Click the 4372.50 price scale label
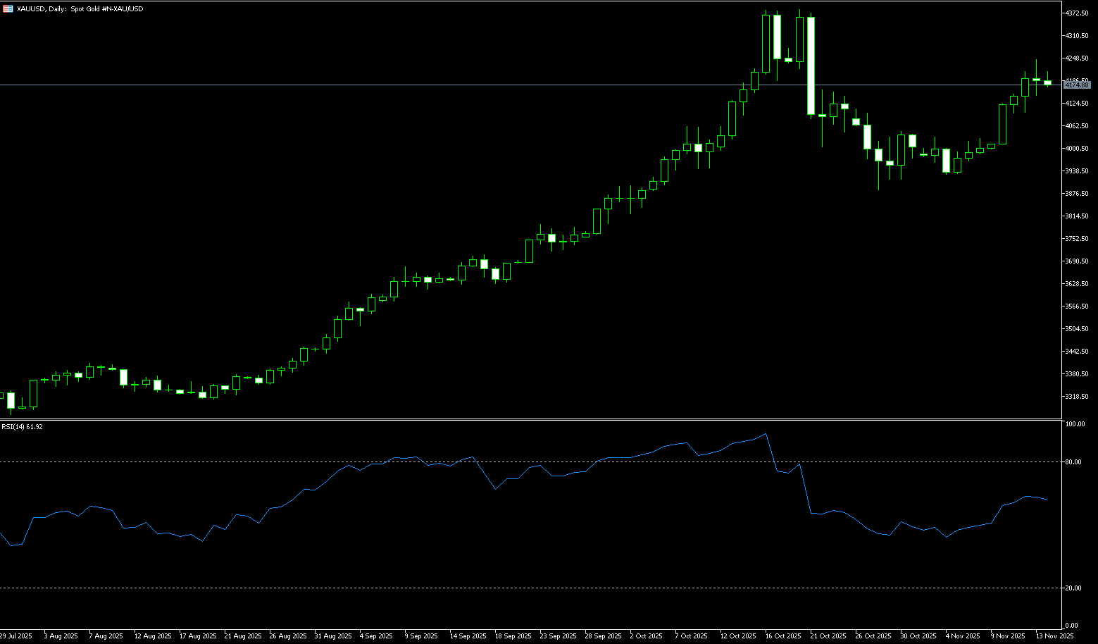Screen dimensions: 1098x644 1077,13
